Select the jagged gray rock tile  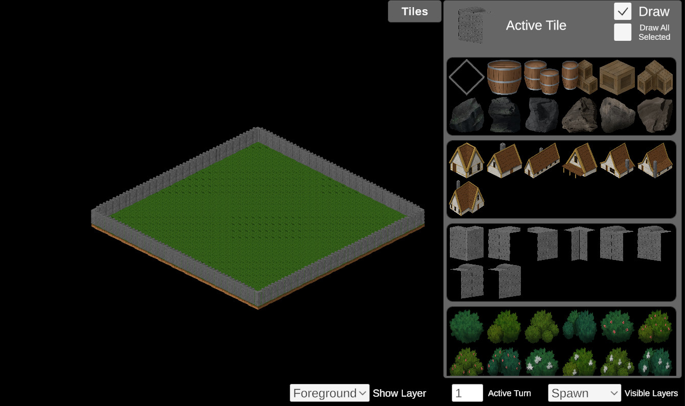pos(655,115)
